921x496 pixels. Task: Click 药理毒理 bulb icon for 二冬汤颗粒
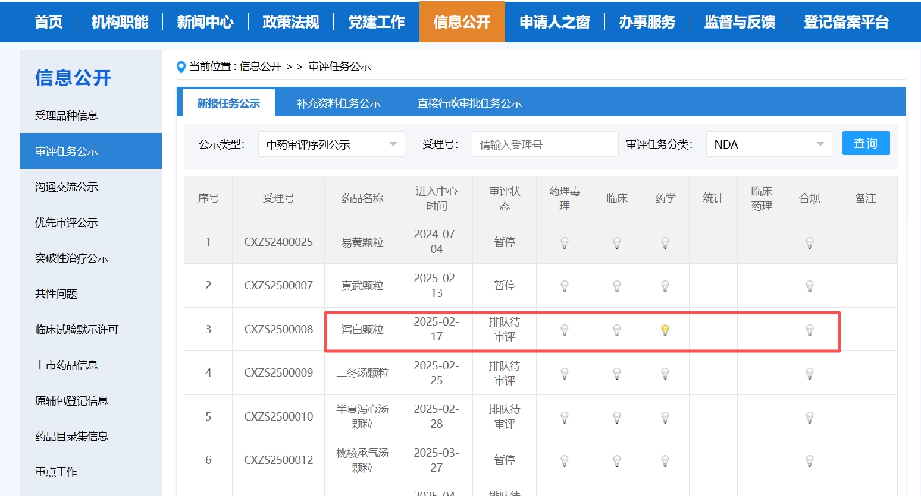[565, 374]
